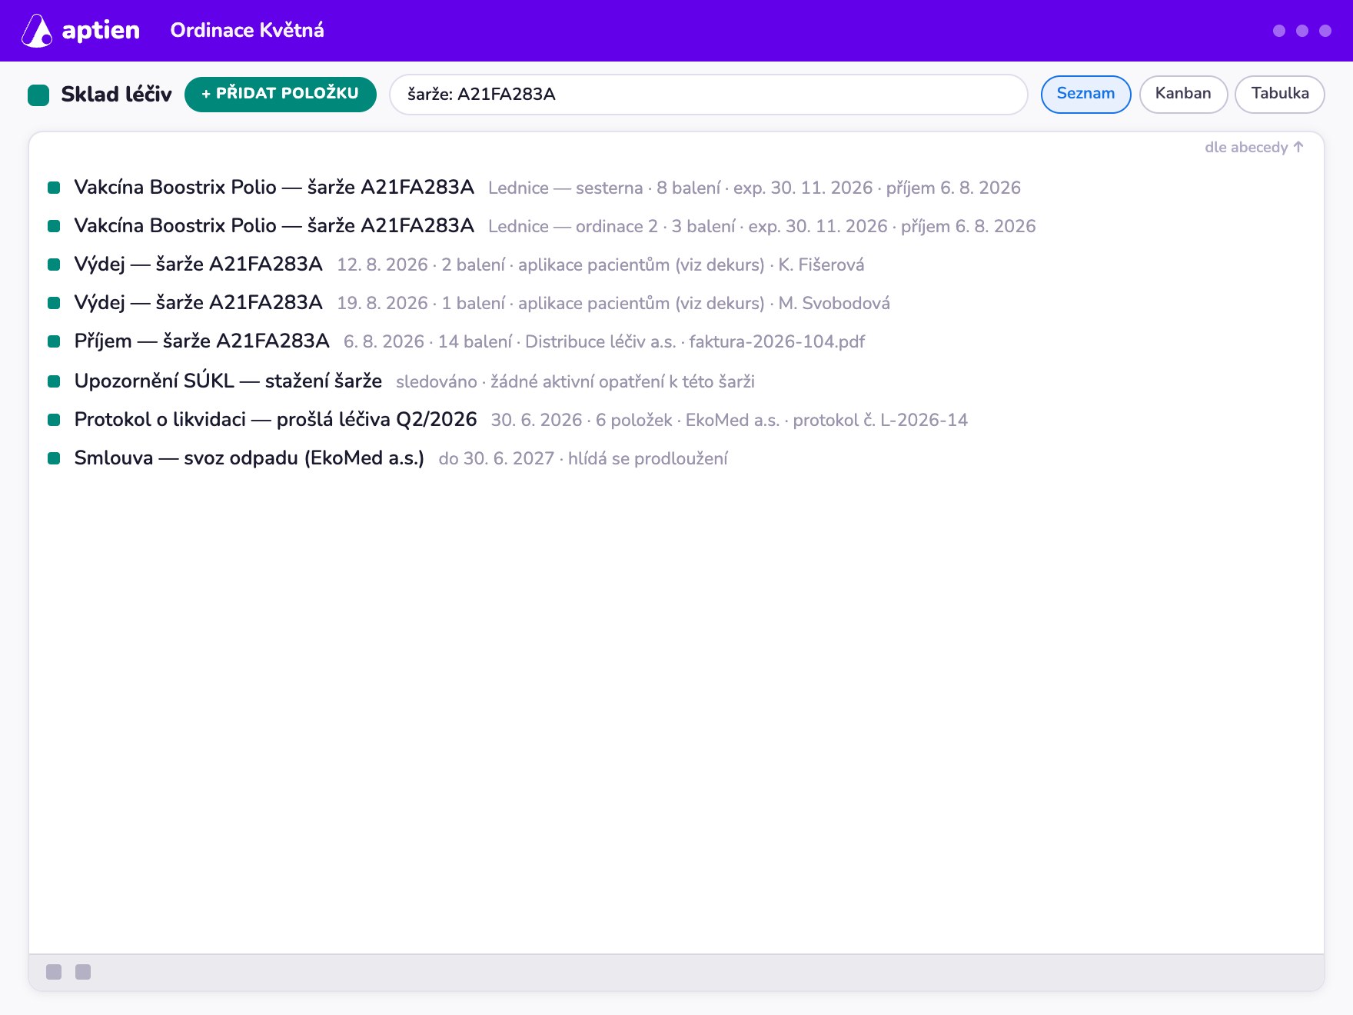
Task: Click 'protokol č. L-2026-14' detail text
Action: pos(880,420)
